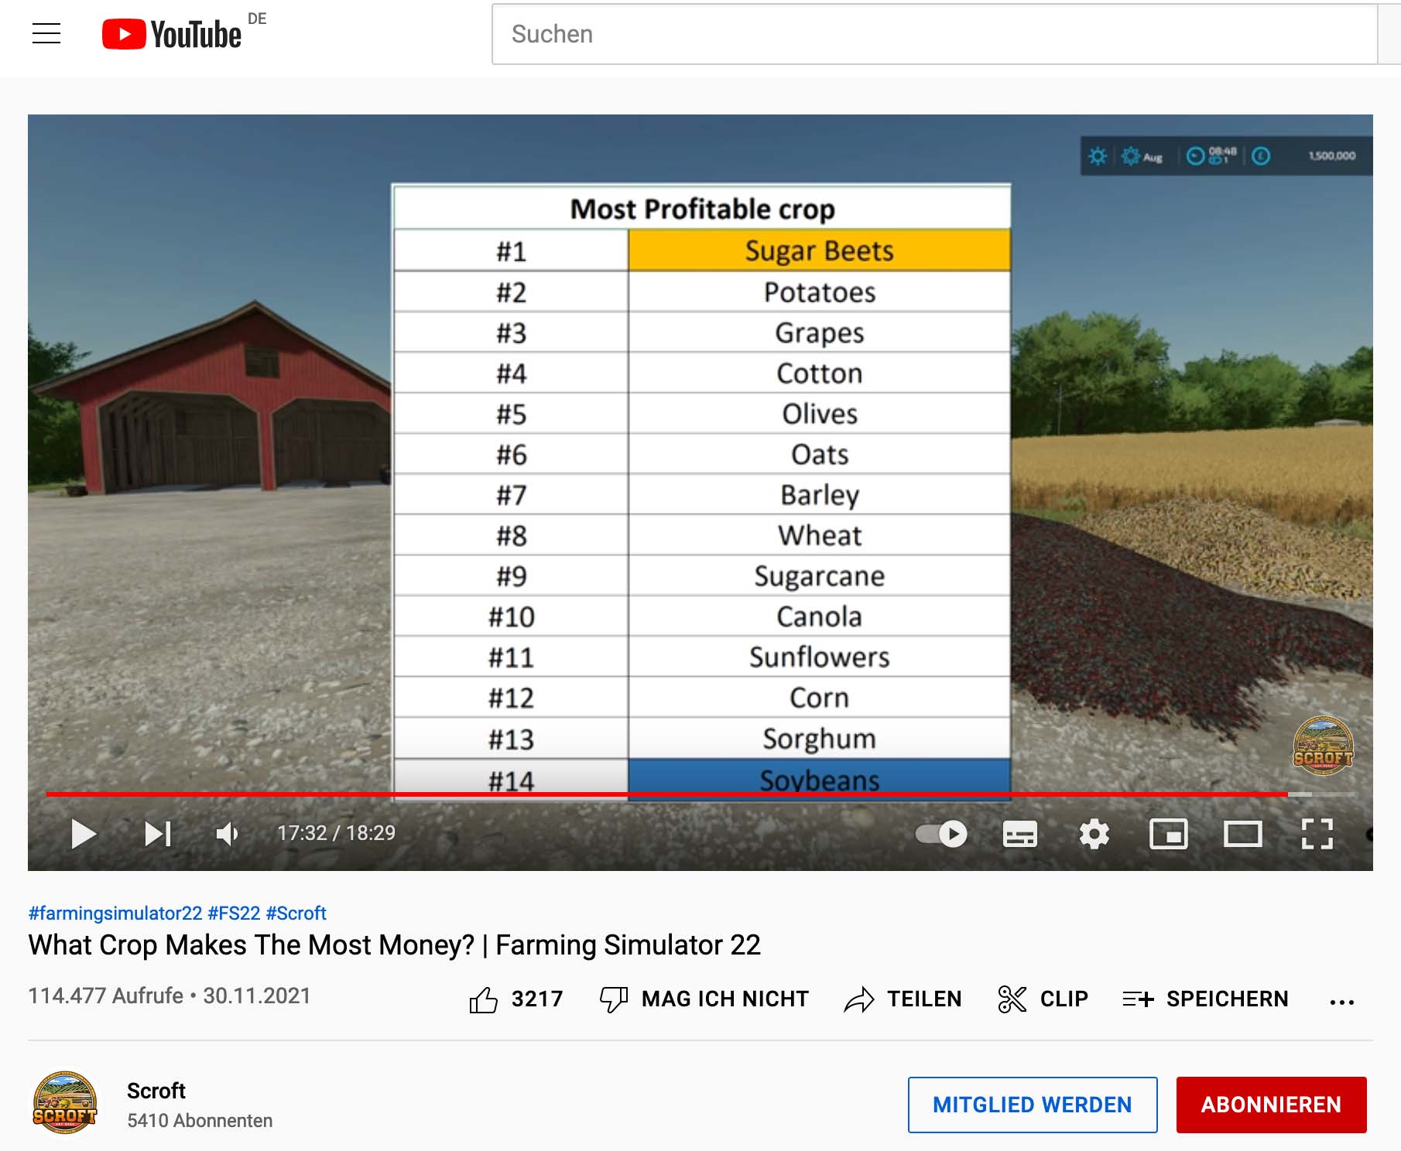Open player settings gear

tap(1094, 834)
